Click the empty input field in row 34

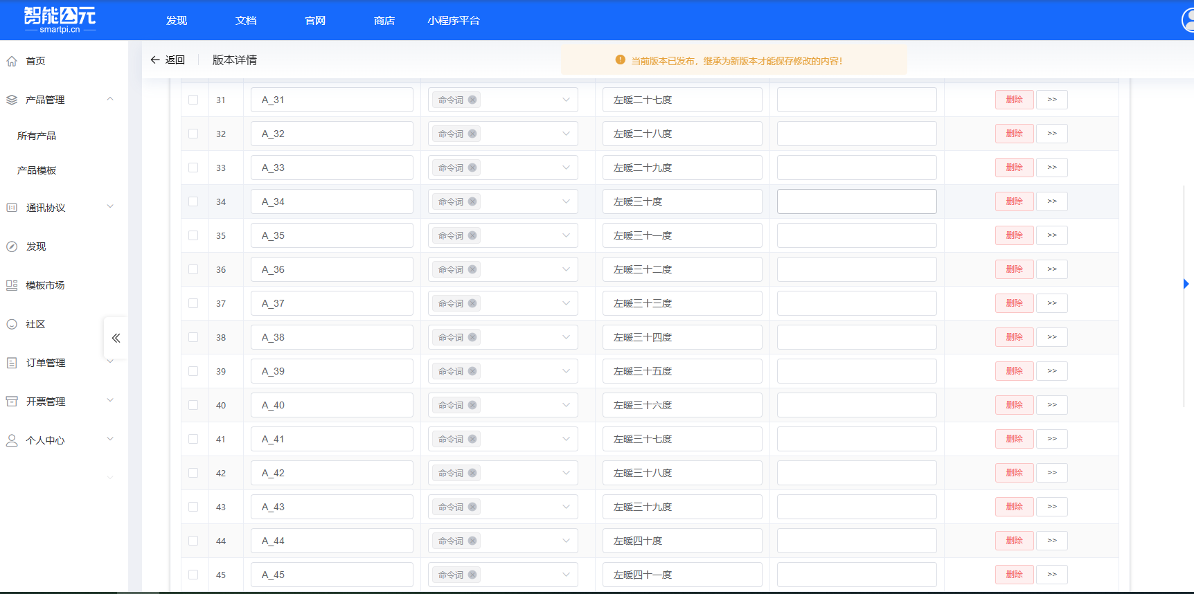click(856, 201)
